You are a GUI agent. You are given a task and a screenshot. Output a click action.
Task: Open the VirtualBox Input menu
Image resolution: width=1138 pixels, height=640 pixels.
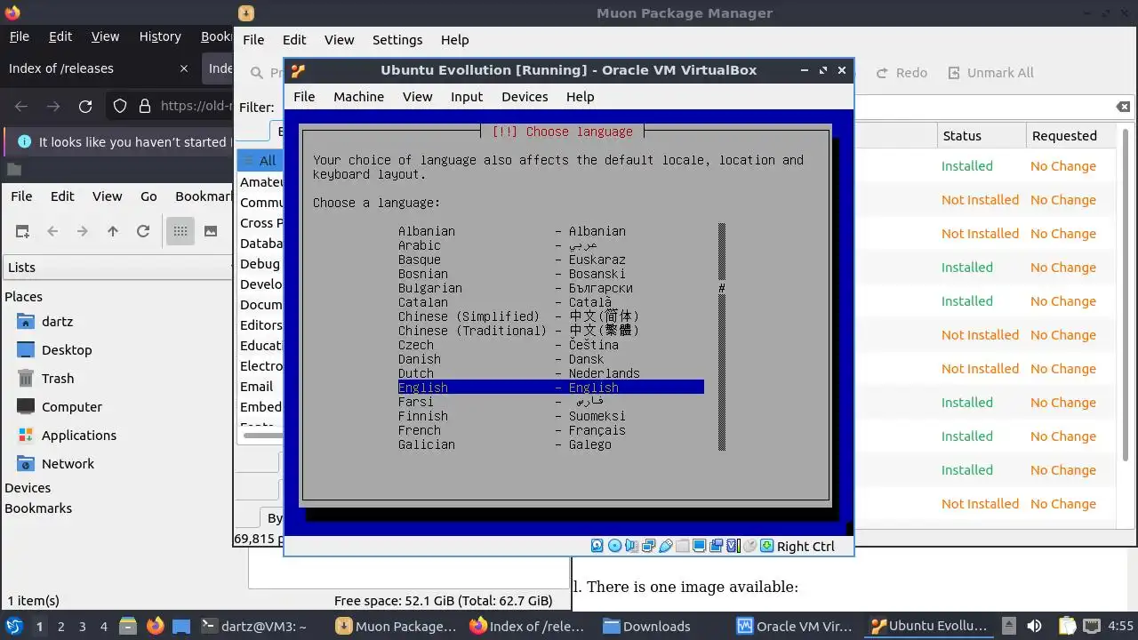coord(467,96)
